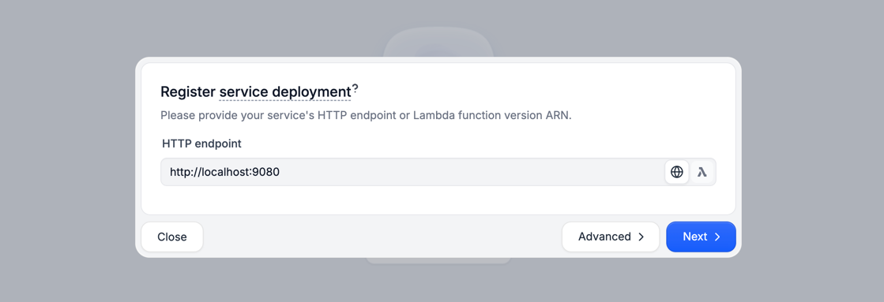Click the question mark help icon
Viewport: 884px width, 302px height.
(355, 89)
